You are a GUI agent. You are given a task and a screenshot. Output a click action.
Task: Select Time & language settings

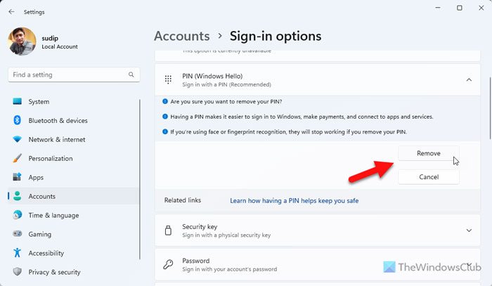tap(53, 216)
